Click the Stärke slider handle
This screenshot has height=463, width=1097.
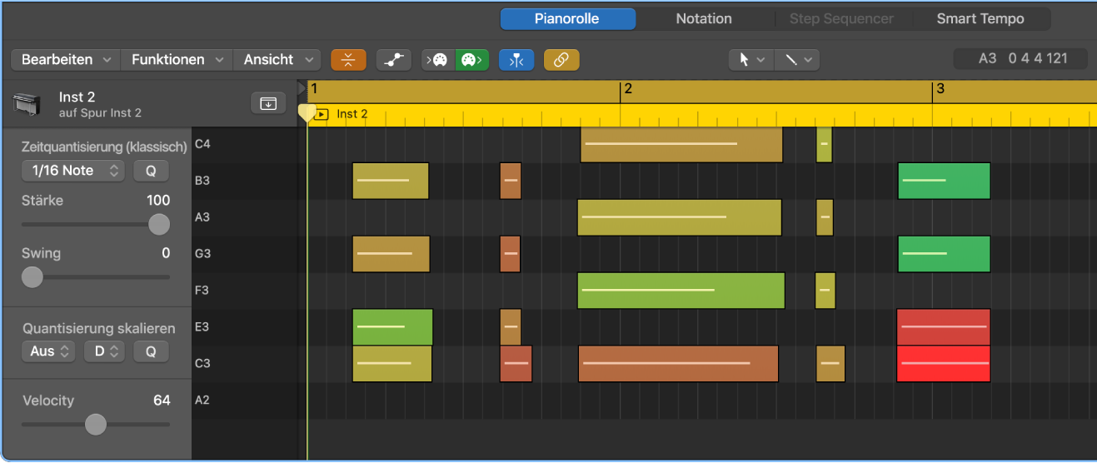pyautogui.click(x=158, y=224)
